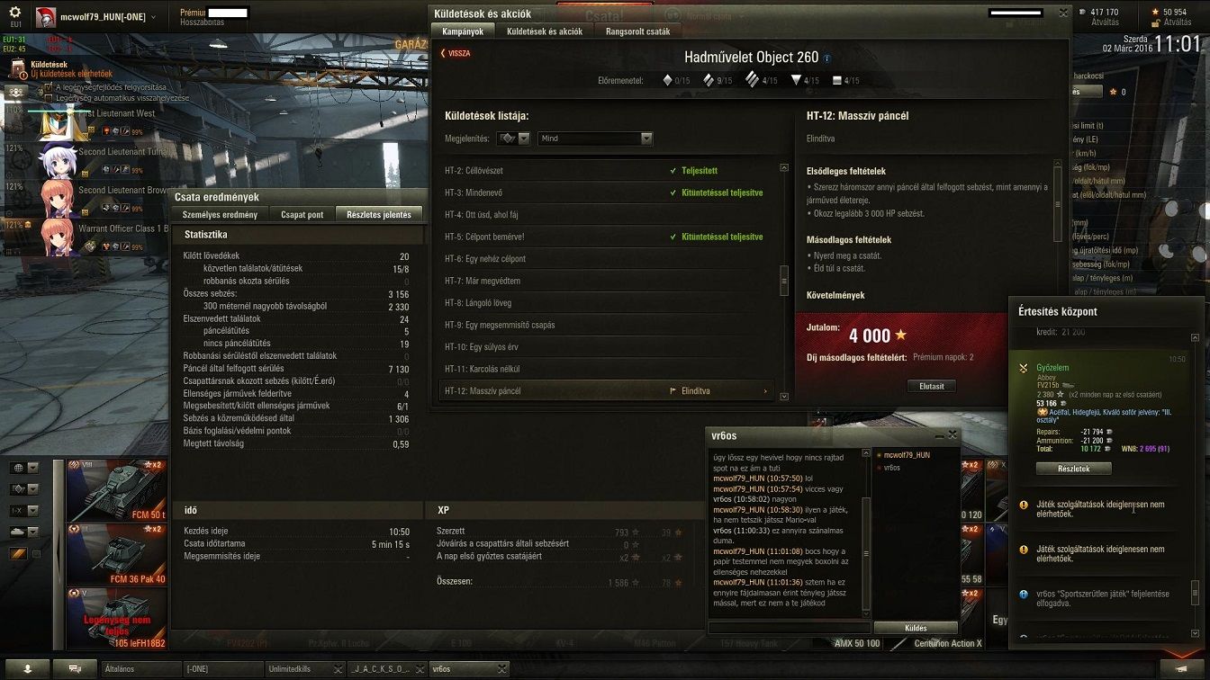This screenshot has height=680, width=1210.
Task: Expand the HT-12: Masszív páncél row arrow
Action: tap(765, 391)
